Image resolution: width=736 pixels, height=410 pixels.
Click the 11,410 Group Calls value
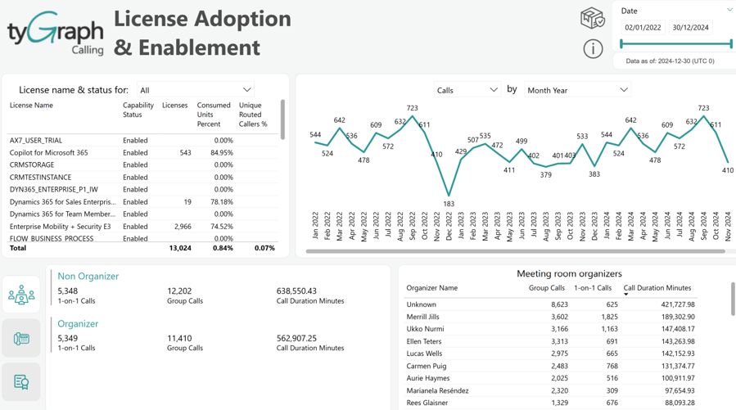point(179,338)
